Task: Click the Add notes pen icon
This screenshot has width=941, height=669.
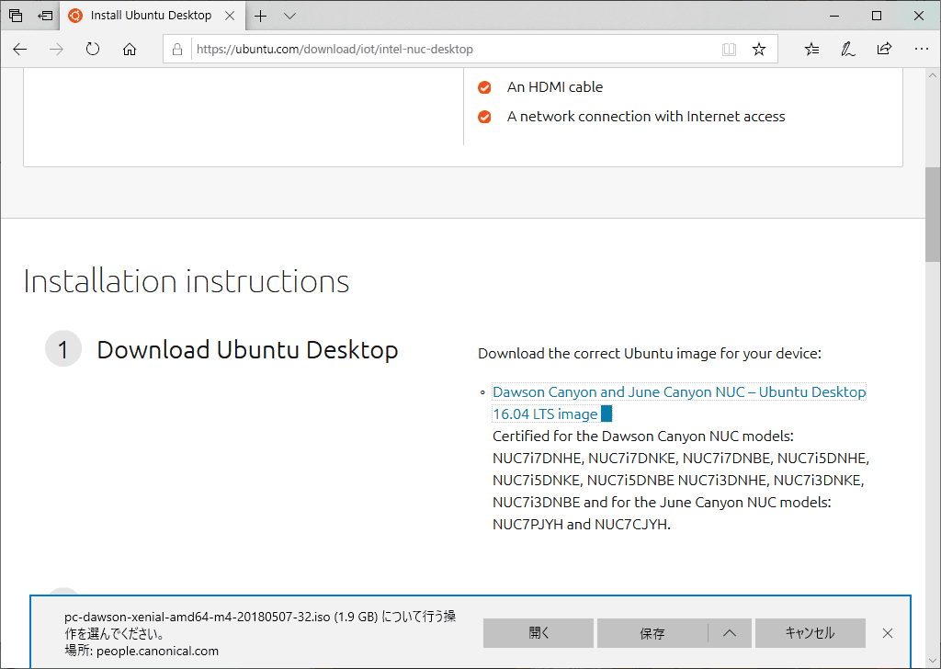Action: (x=848, y=50)
